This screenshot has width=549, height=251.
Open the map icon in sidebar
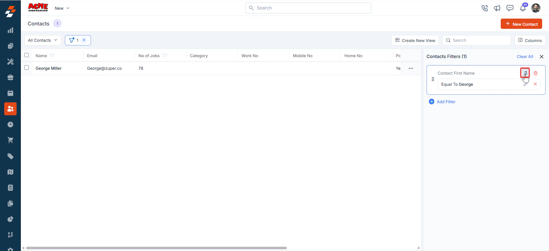[10, 172]
